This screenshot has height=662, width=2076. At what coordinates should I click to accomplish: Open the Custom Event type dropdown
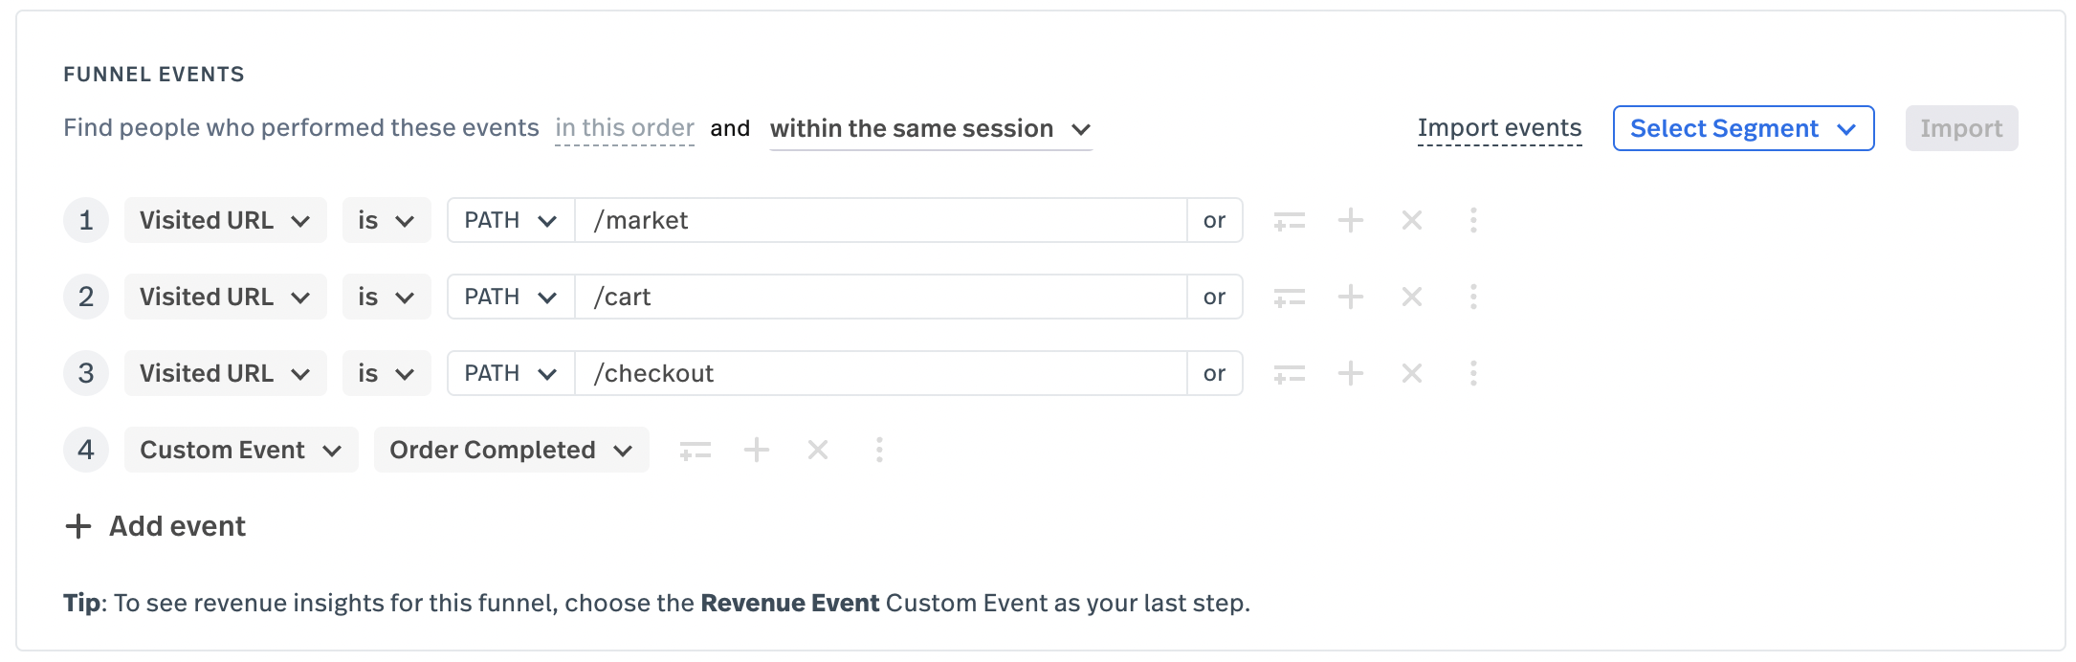241,450
